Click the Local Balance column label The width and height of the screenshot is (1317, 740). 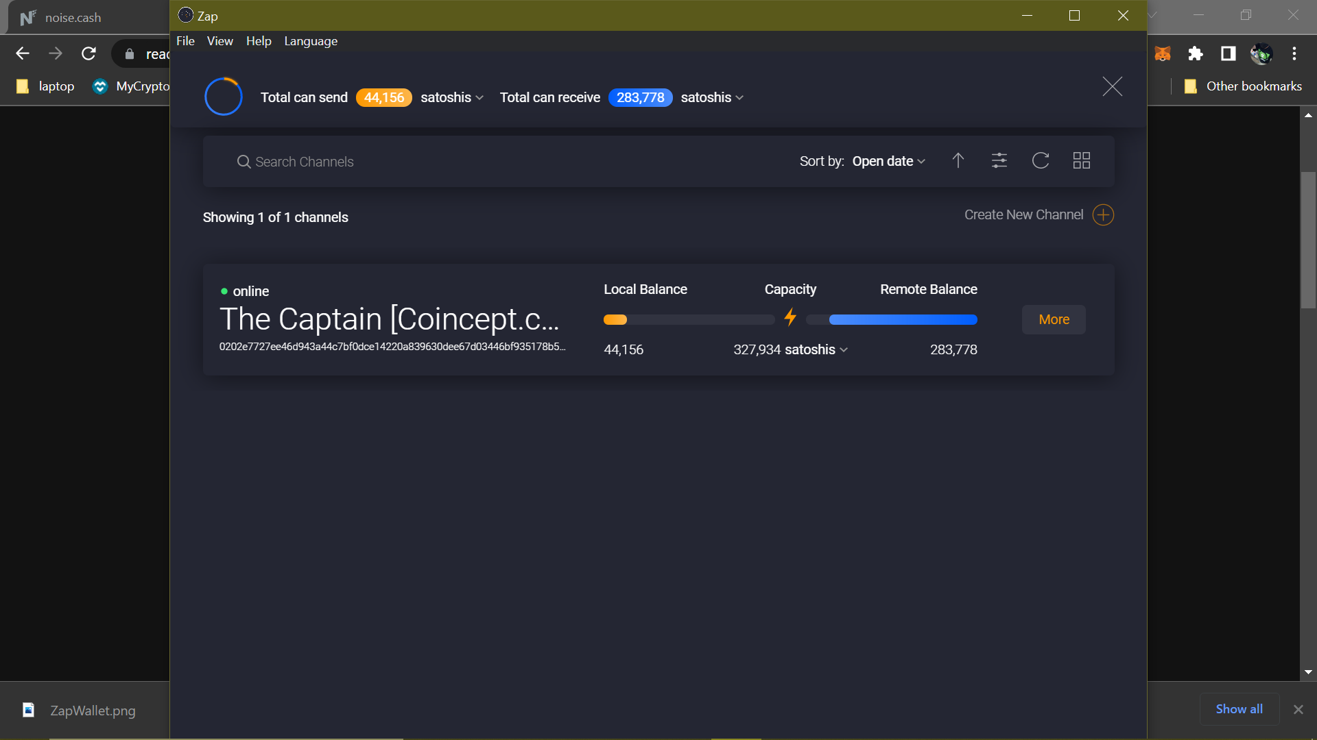pos(645,289)
